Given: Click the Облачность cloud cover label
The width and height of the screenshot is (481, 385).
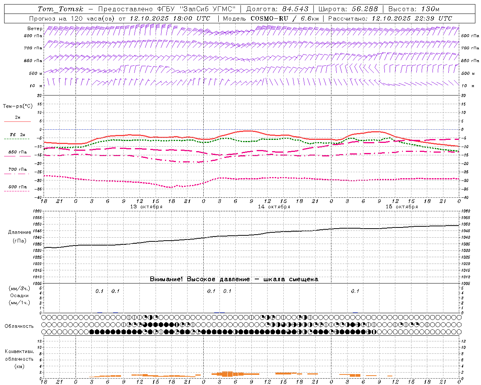Looking at the screenshot, I should pyautogui.click(x=19, y=326).
